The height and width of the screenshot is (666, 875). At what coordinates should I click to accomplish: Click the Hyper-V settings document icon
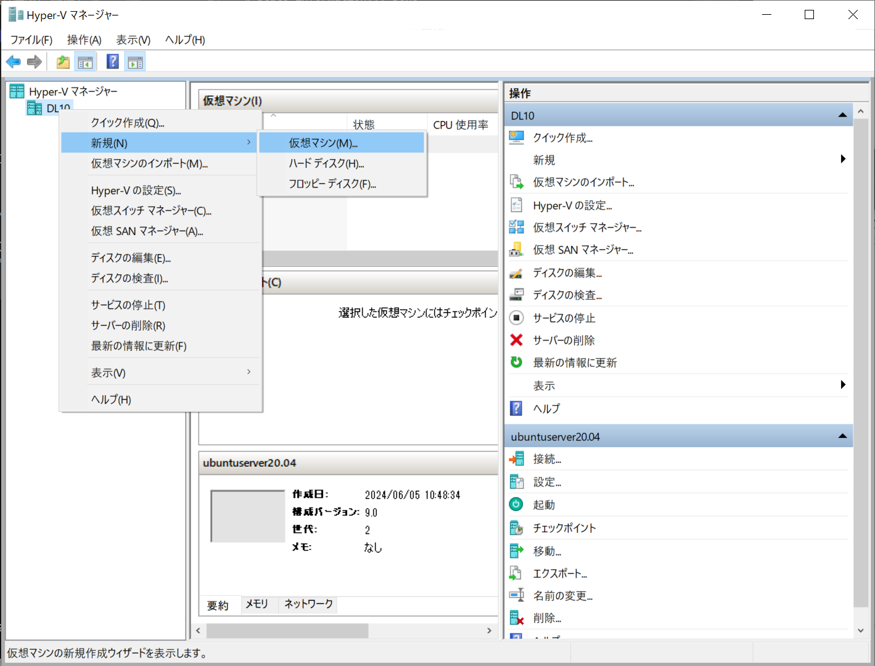tap(517, 205)
